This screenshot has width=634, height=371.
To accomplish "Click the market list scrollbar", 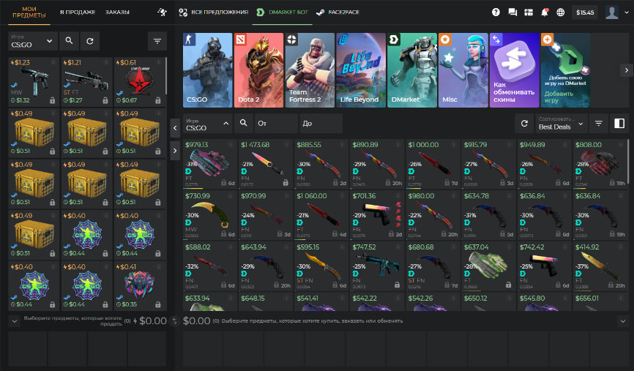I will tap(628, 161).
